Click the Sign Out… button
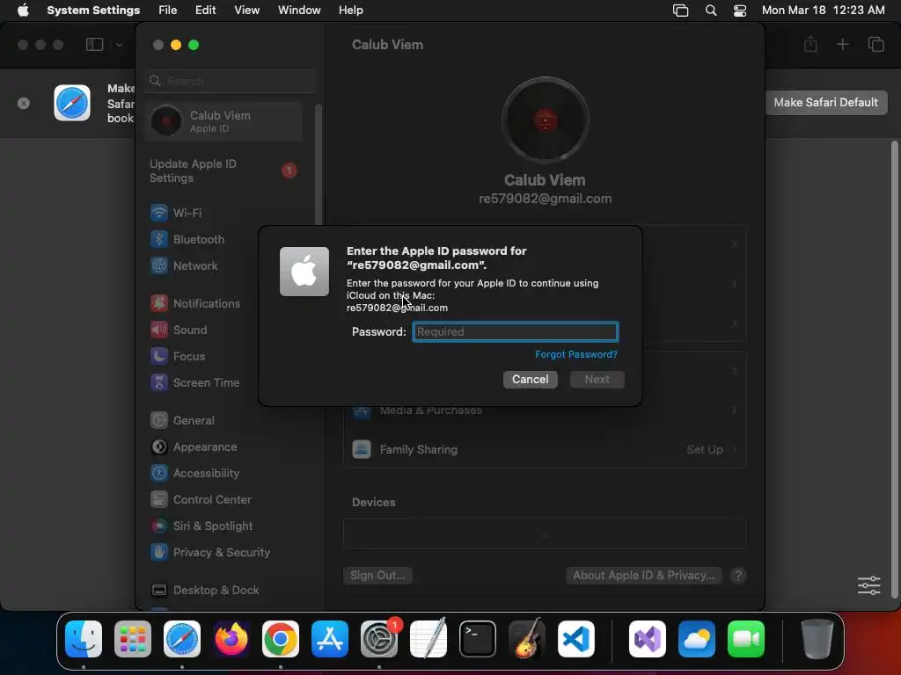This screenshot has width=901, height=675. coord(377,575)
